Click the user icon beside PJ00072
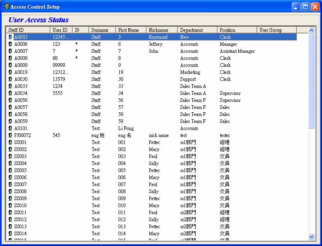322x246 pixels. pos(10,135)
